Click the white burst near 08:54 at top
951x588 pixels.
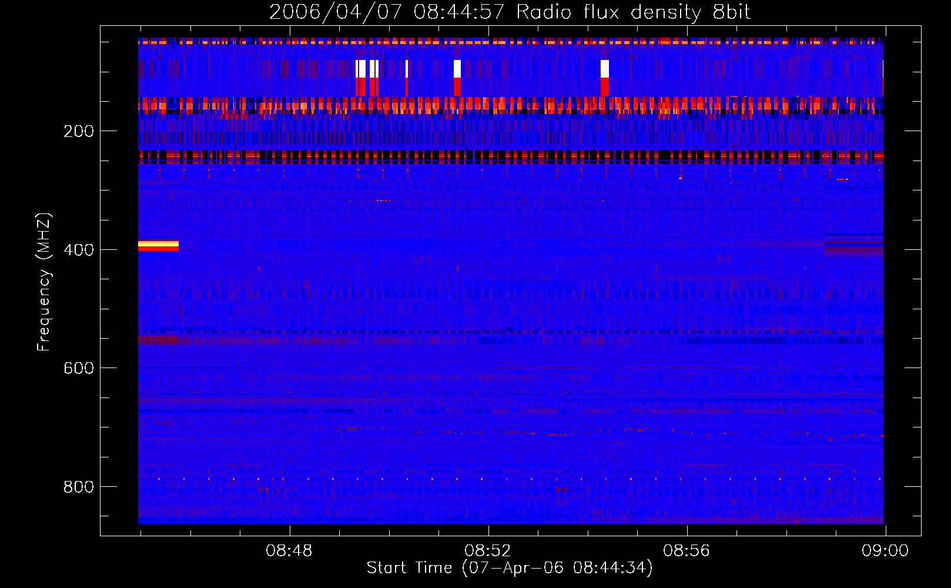605,69
